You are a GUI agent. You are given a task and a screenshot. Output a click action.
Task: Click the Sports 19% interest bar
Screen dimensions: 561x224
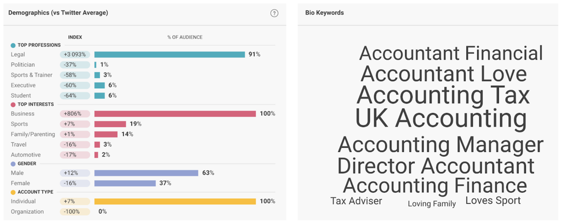pyautogui.click(x=110, y=124)
